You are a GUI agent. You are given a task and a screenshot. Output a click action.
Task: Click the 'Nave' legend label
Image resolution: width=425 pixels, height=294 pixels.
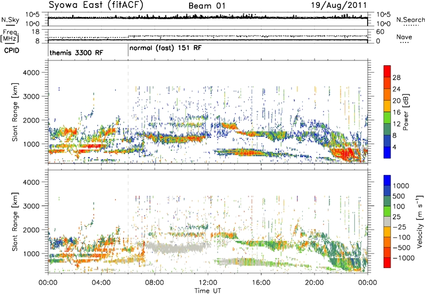tap(404, 37)
